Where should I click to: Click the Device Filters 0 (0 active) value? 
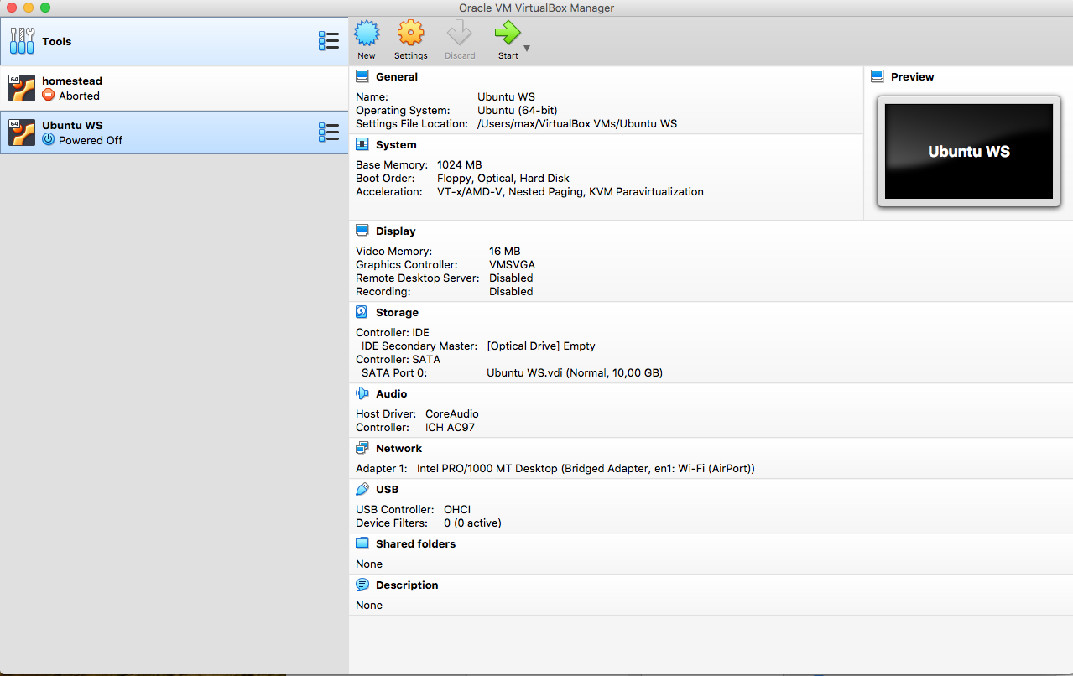coord(472,523)
